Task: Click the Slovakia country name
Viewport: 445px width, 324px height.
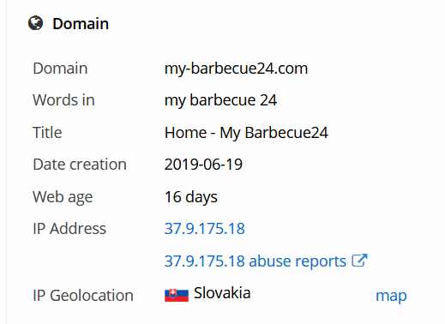Action: click(222, 293)
